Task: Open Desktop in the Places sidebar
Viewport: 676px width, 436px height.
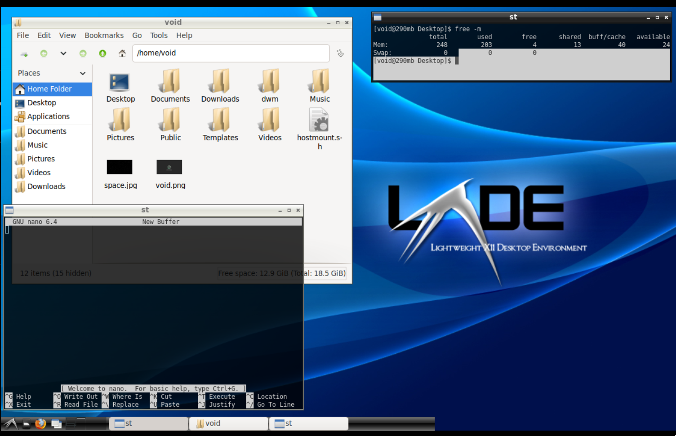Action: pyautogui.click(x=52, y=103)
